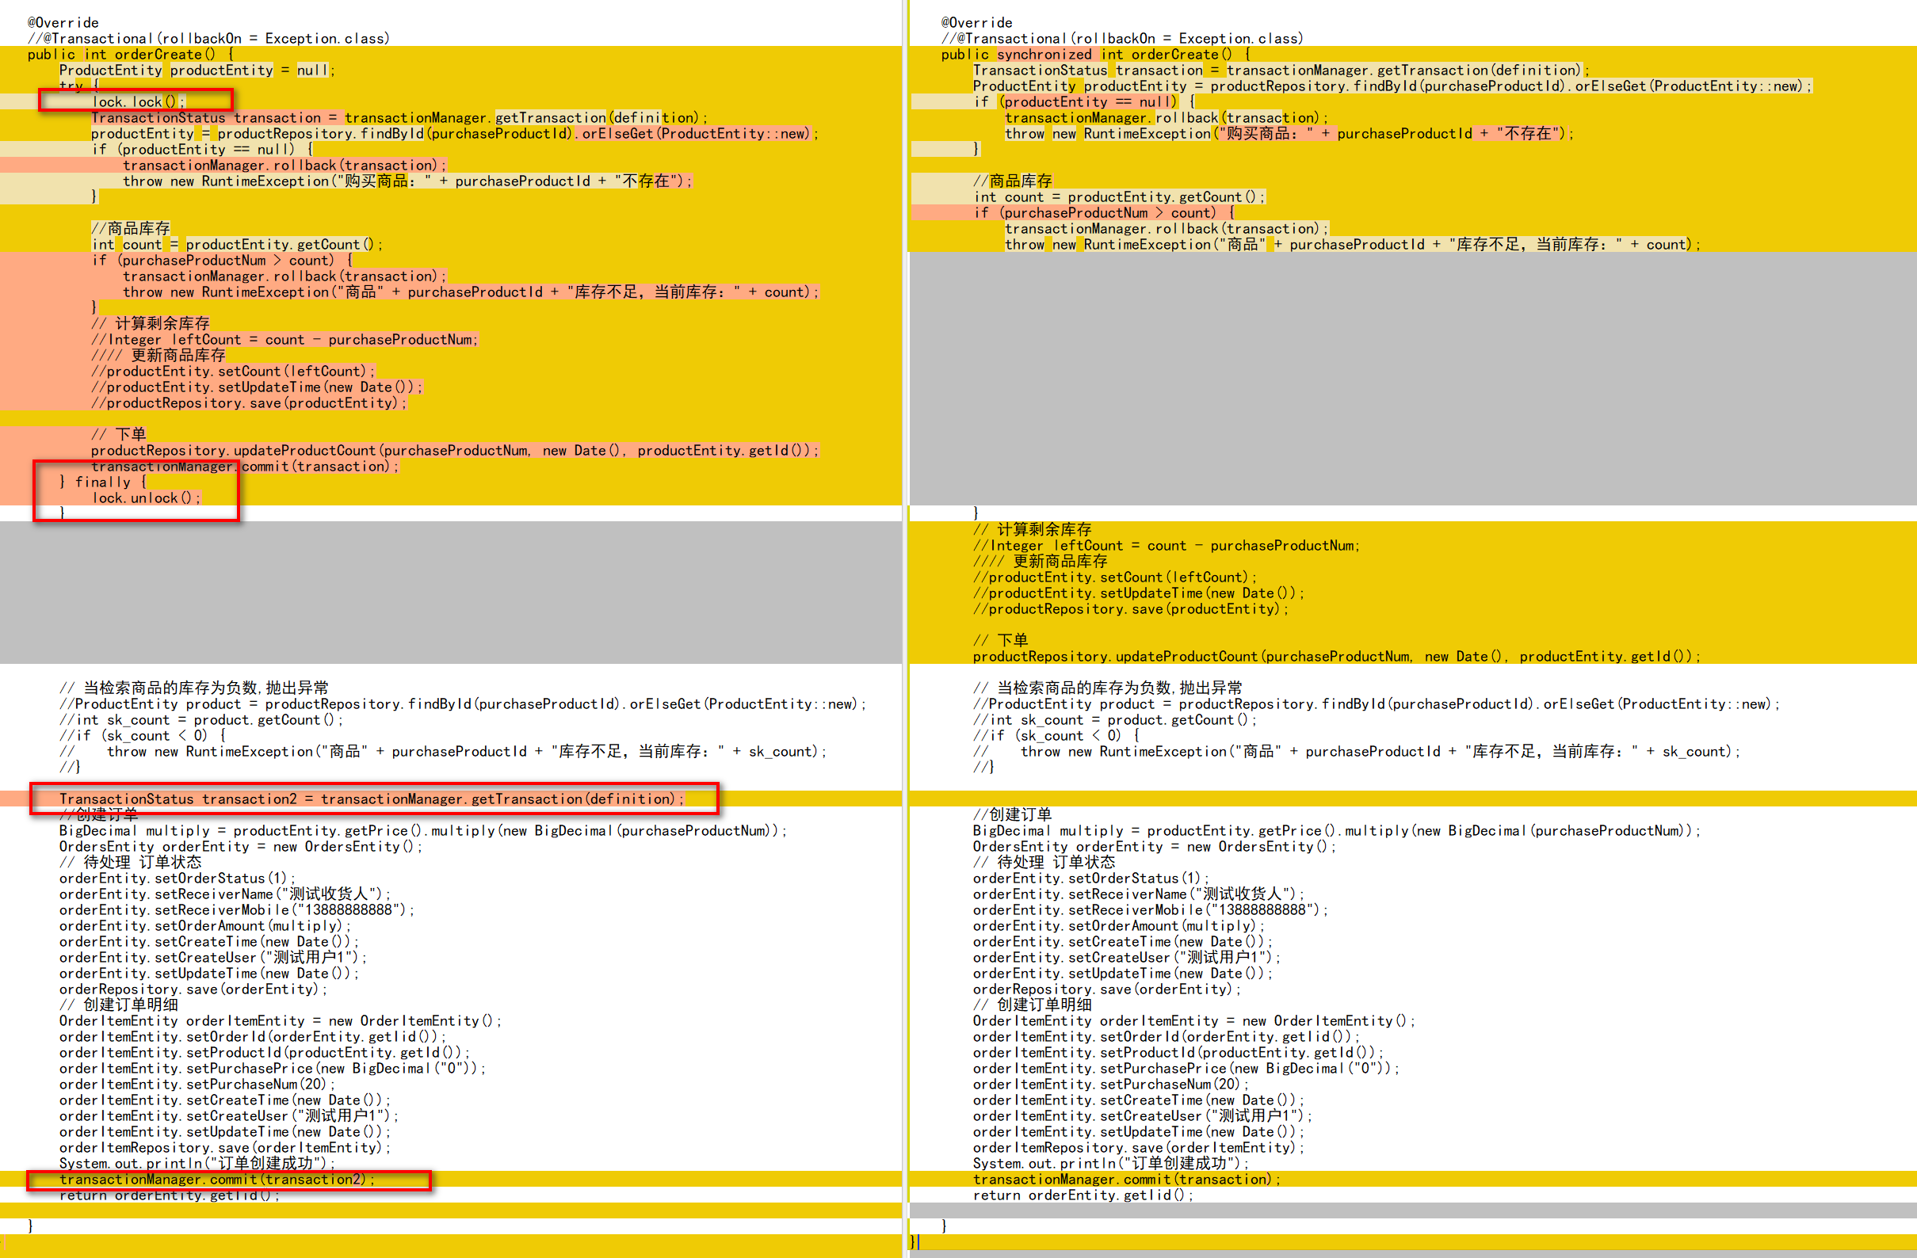Select "//商品库存" comment in left pane
The image size is (1917, 1258).
tap(131, 228)
